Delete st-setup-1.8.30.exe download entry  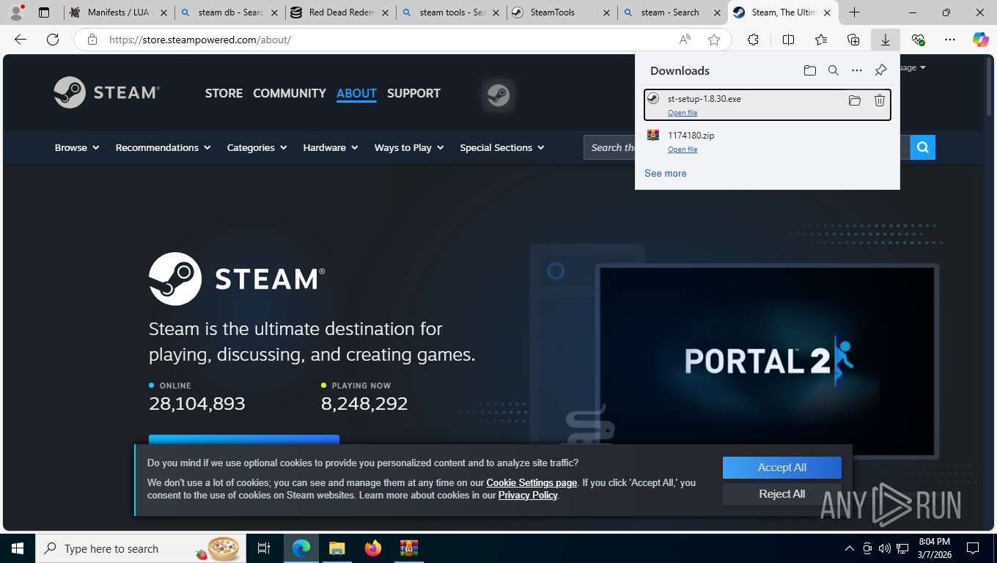(879, 100)
